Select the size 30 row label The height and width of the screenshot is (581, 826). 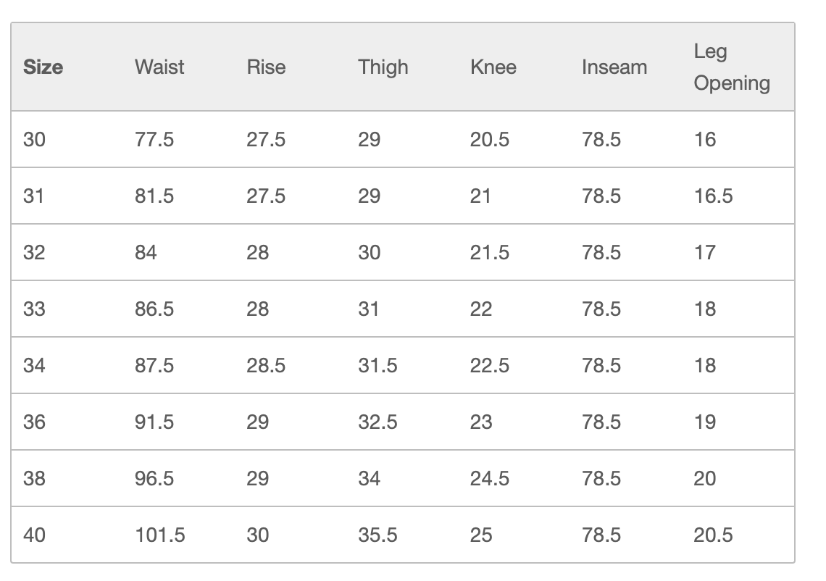pyautogui.click(x=34, y=139)
